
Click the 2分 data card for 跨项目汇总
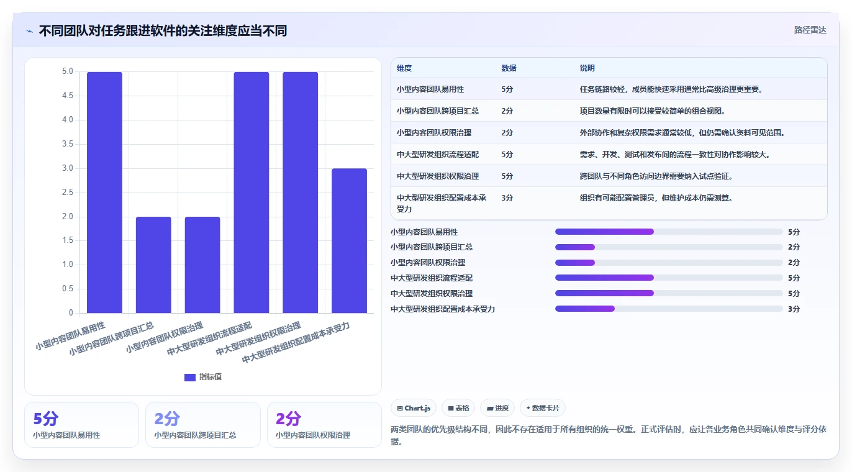coord(203,425)
